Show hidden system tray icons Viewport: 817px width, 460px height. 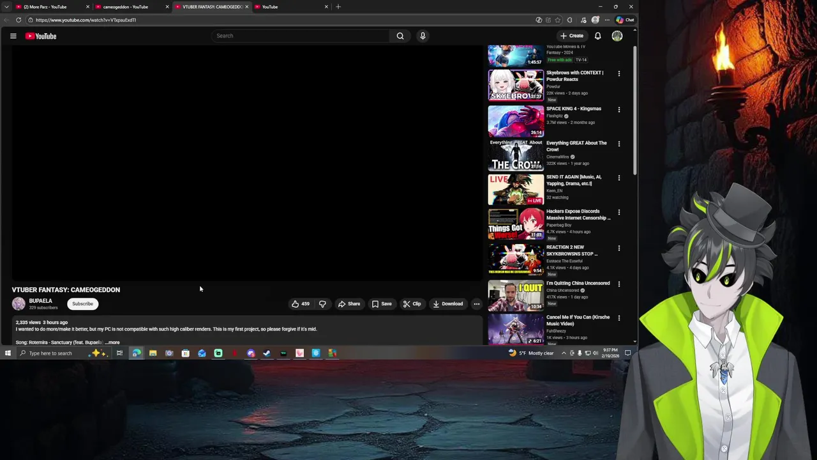pos(564,353)
